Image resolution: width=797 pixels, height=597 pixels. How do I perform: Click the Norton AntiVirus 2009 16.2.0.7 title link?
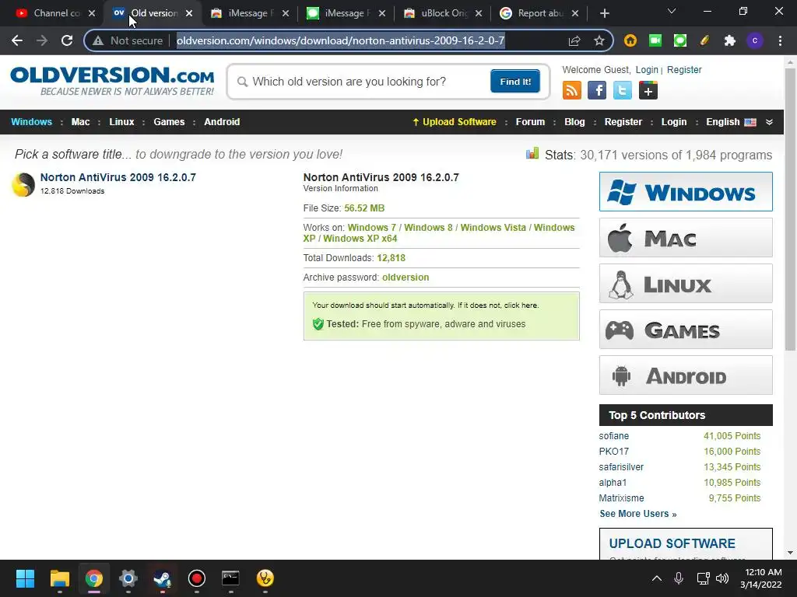(x=118, y=177)
